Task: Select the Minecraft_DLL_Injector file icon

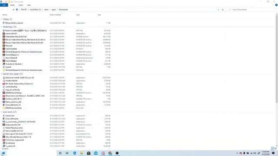Action: click(4, 23)
